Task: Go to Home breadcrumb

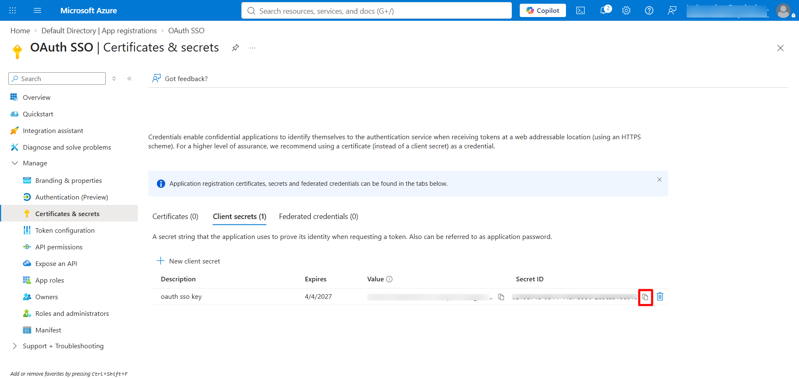Action: [20, 31]
